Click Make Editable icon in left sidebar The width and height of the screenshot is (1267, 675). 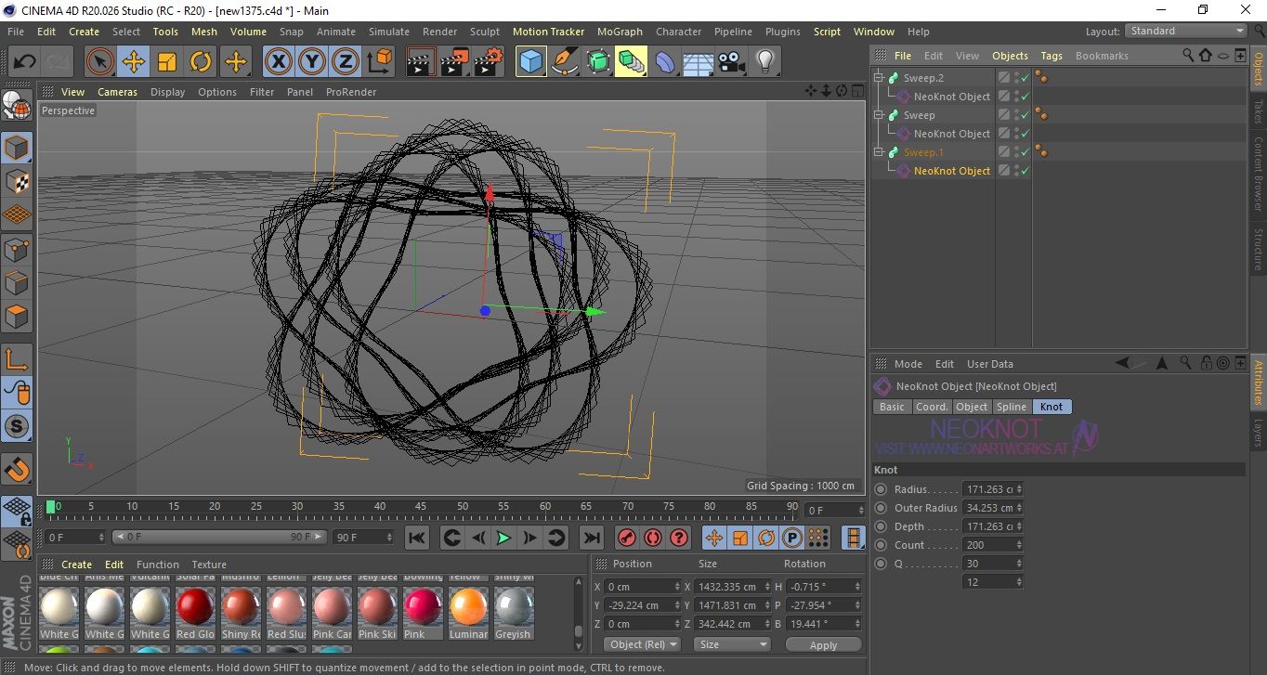pyautogui.click(x=17, y=106)
